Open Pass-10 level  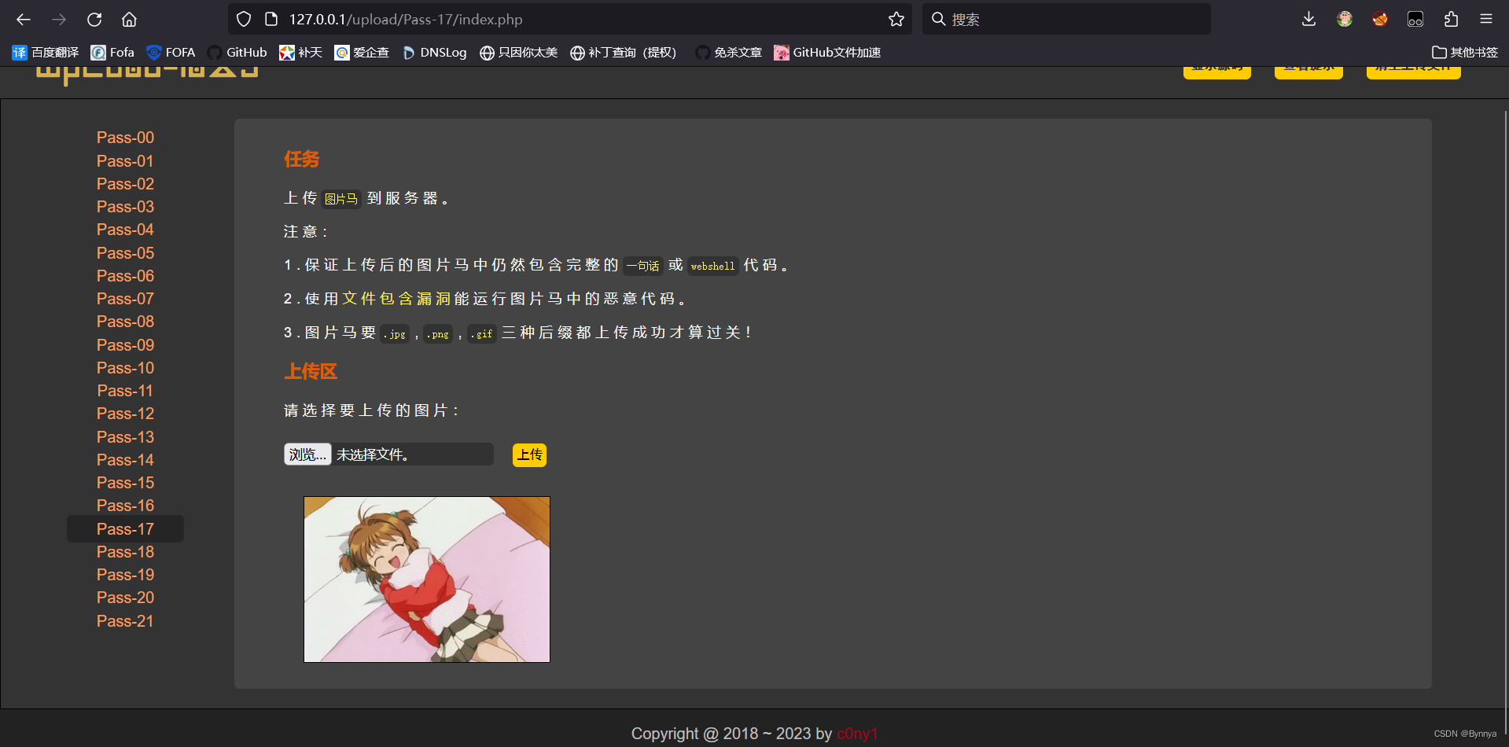coord(125,368)
